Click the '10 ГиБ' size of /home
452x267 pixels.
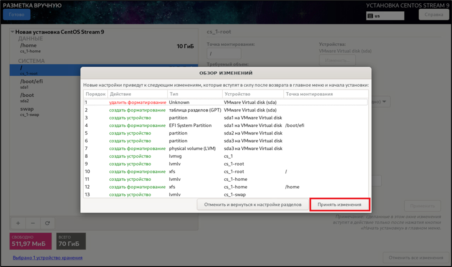[185, 46]
